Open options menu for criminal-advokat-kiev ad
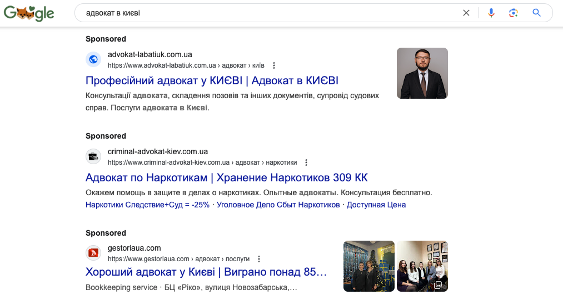The image size is (563, 305). tap(306, 162)
